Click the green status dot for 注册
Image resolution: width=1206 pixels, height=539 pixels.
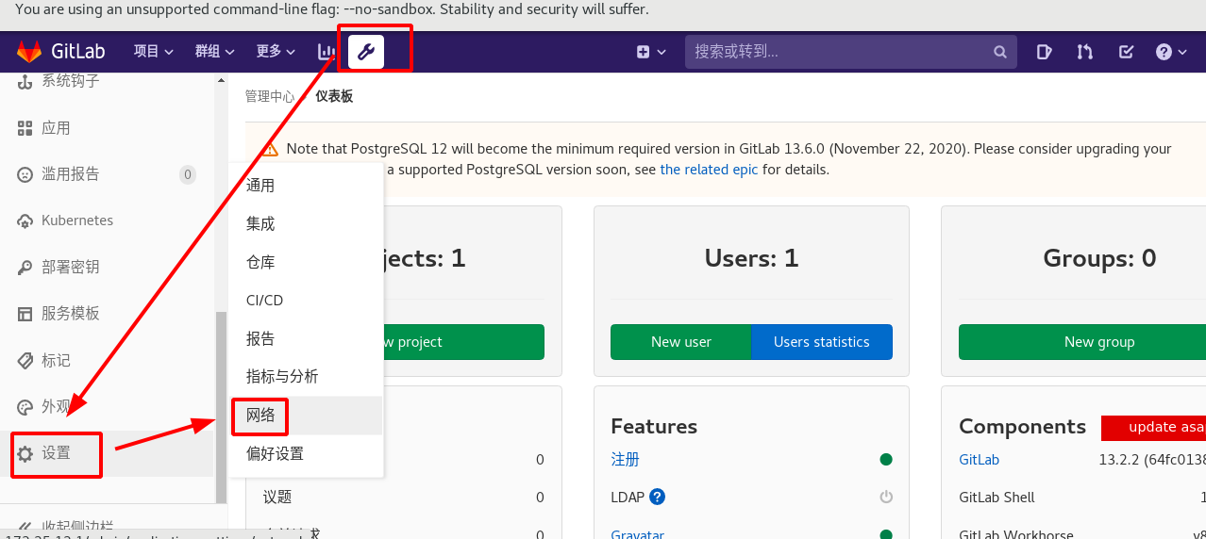pos(886,460)
